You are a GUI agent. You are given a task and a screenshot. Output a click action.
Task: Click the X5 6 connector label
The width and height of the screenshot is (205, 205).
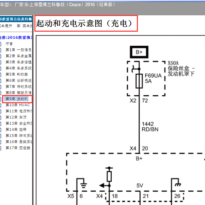coord(75,196)
